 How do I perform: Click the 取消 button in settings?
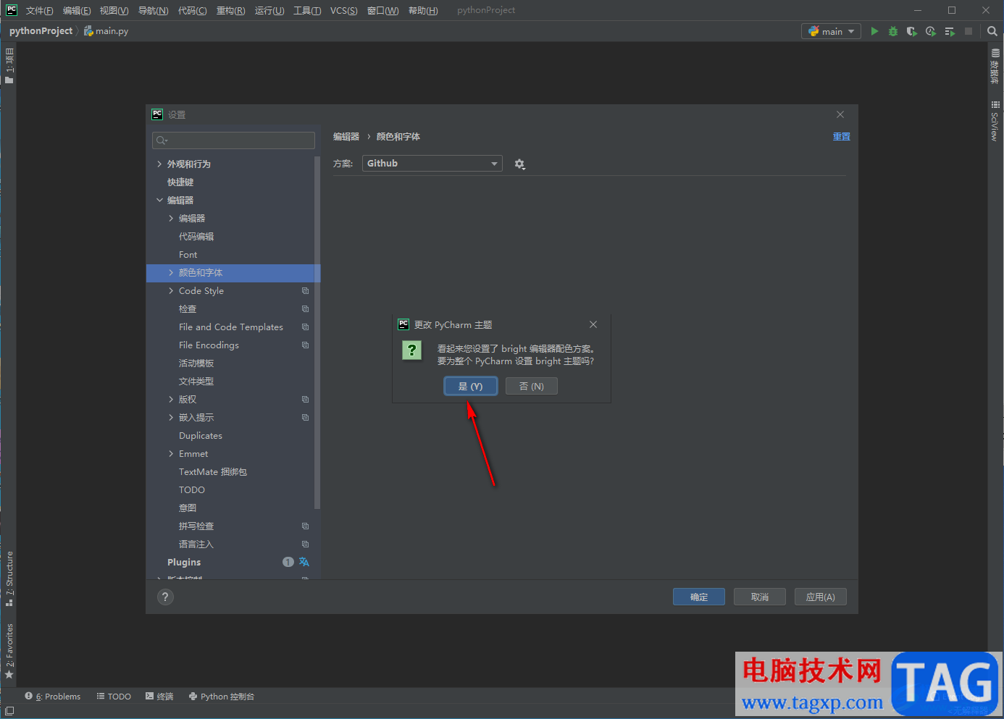click(x=760, y=597)
